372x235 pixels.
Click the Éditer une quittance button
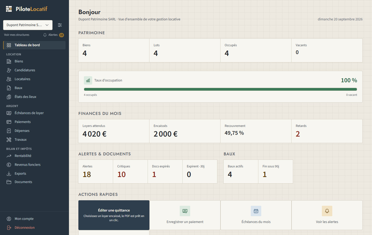(114, 215)
